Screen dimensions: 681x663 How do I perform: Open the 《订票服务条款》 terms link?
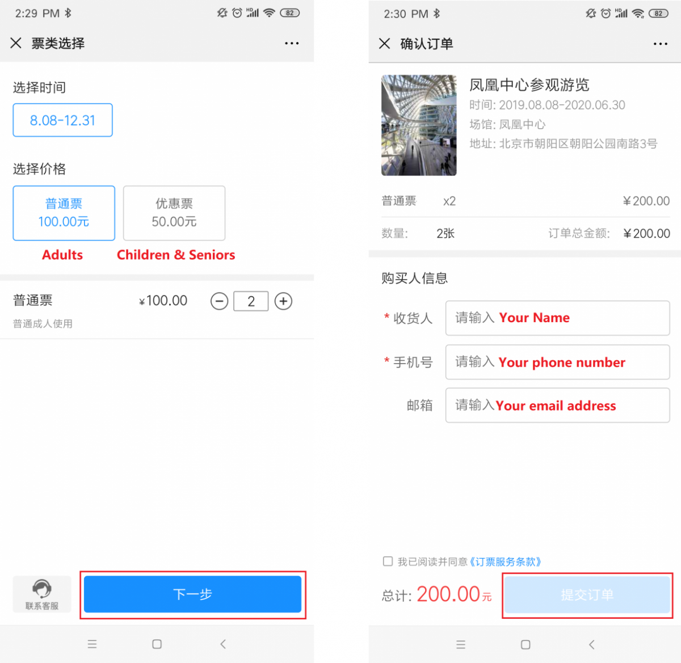pyautogui.click(x=505, y=561)
